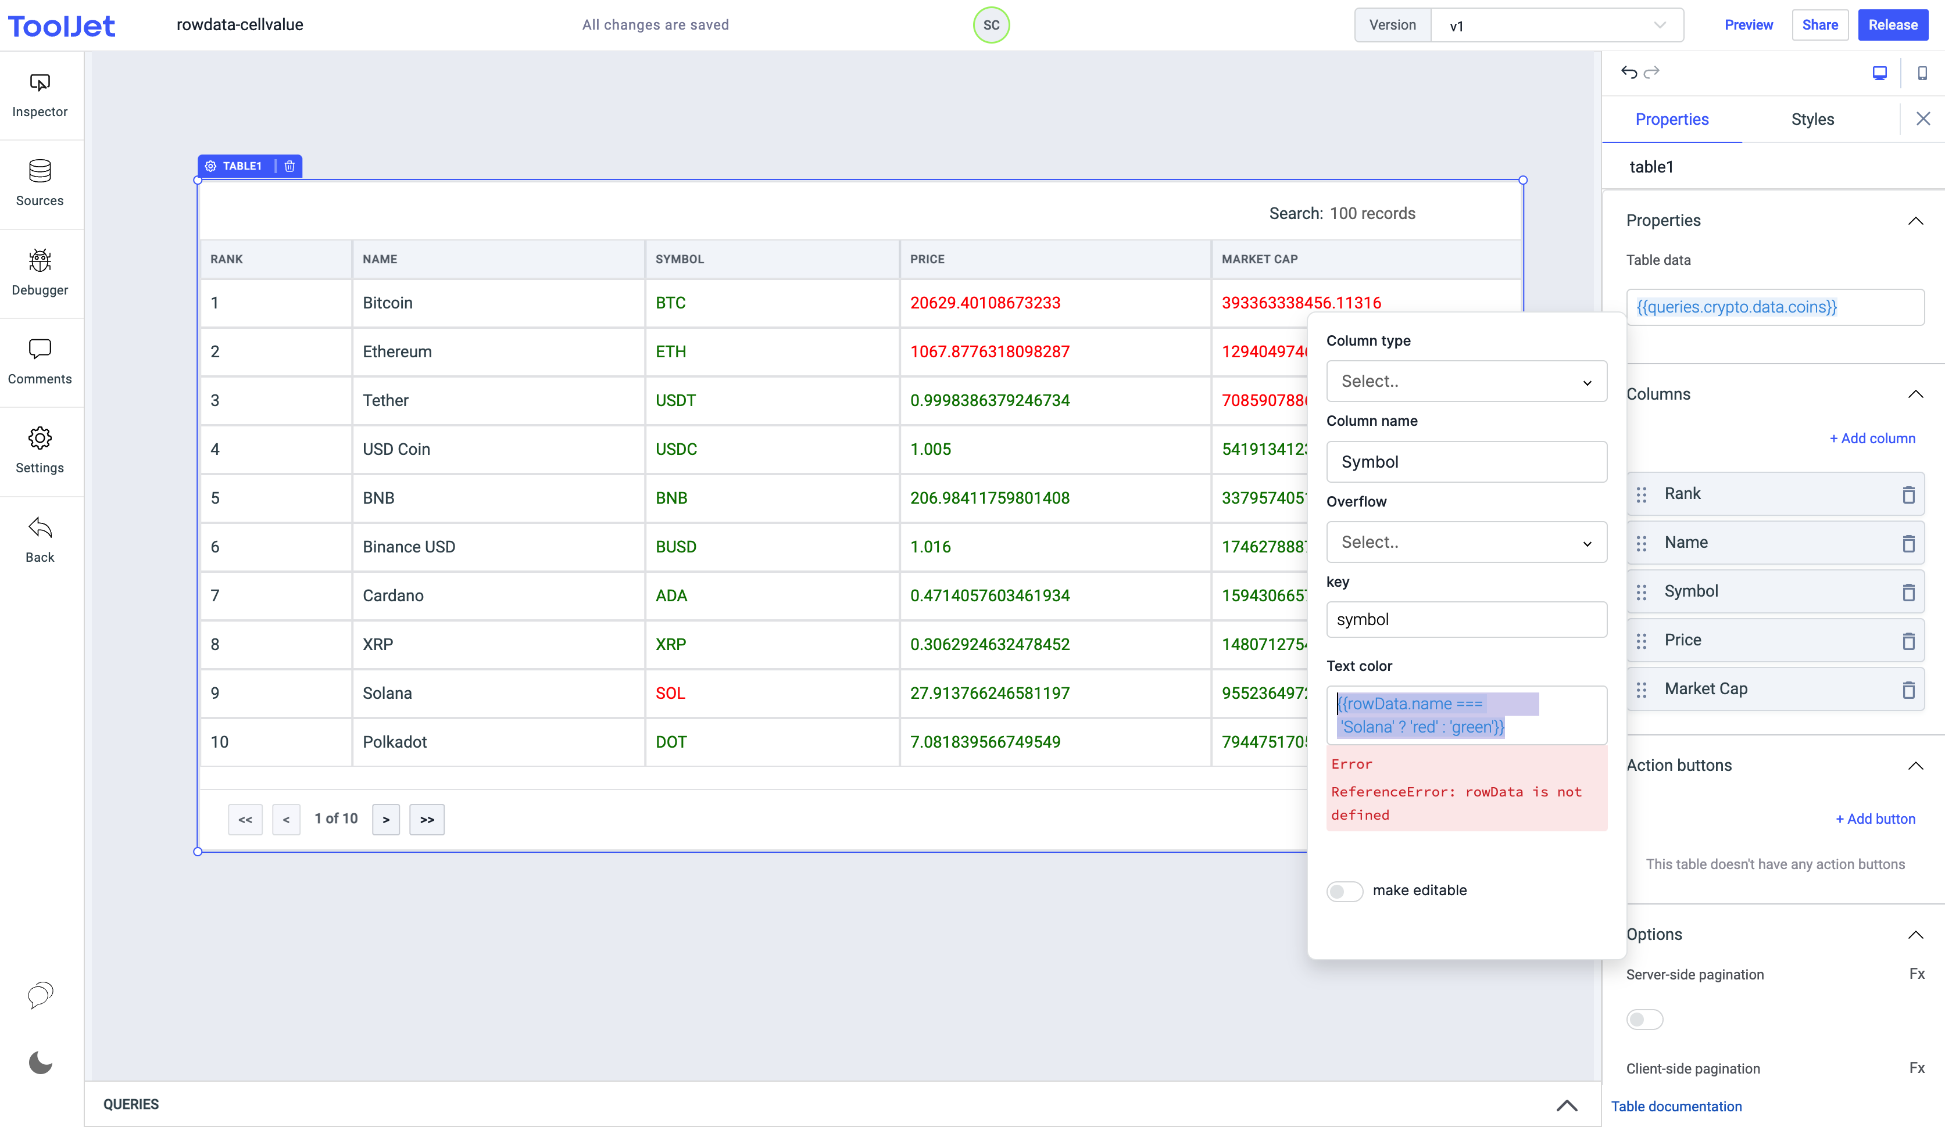The width and height of the screenshot is (1945, 1127).
Task: Open the chat bubble icon
Action: point(40,995)
